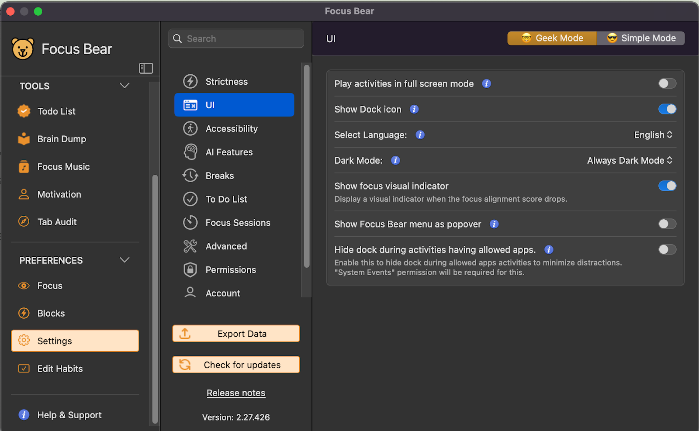The height and width of the screenshot is (431, 699).
Task: Click the Blocks lightning bolt icon
Action: [24, 313]
